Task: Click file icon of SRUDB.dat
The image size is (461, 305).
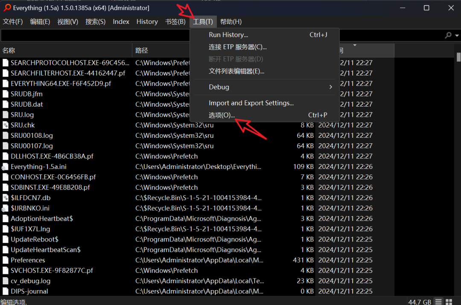Action: [5, 105]
